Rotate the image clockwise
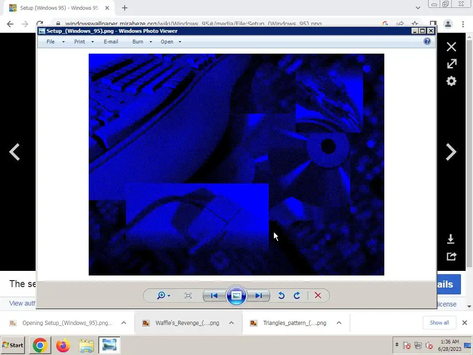This screenshot has width=473, height=355. 297,295
